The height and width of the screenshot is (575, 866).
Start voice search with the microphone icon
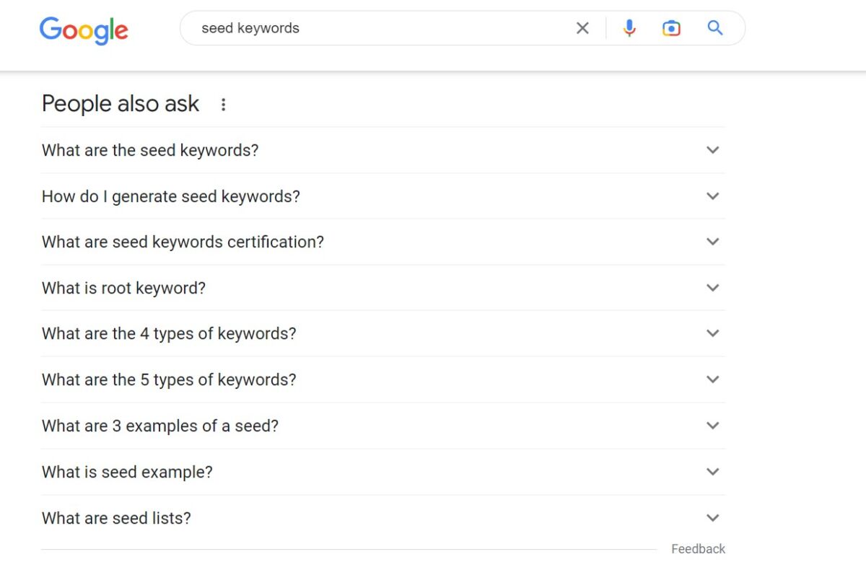pyautogui.click(x=629, y=27)
